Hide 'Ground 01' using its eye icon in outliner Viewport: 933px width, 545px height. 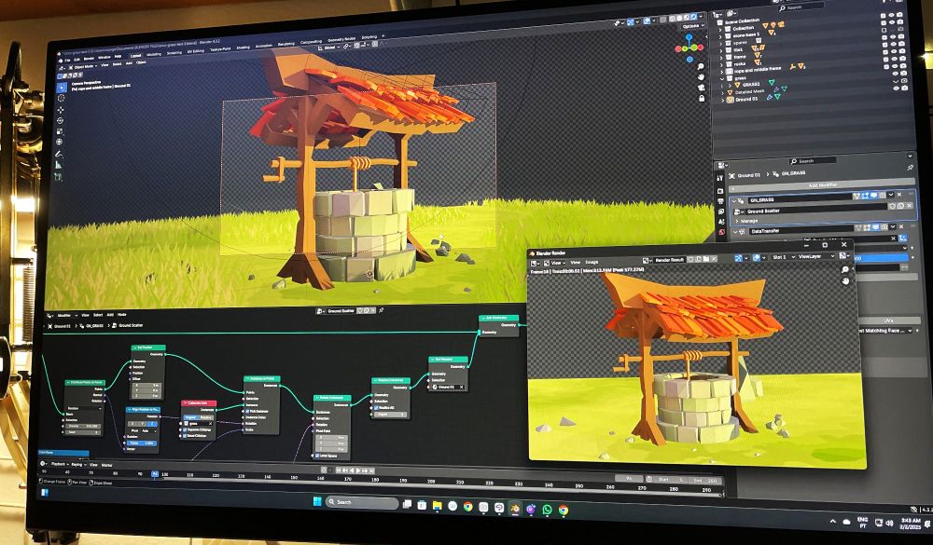(x=895, y=88)
